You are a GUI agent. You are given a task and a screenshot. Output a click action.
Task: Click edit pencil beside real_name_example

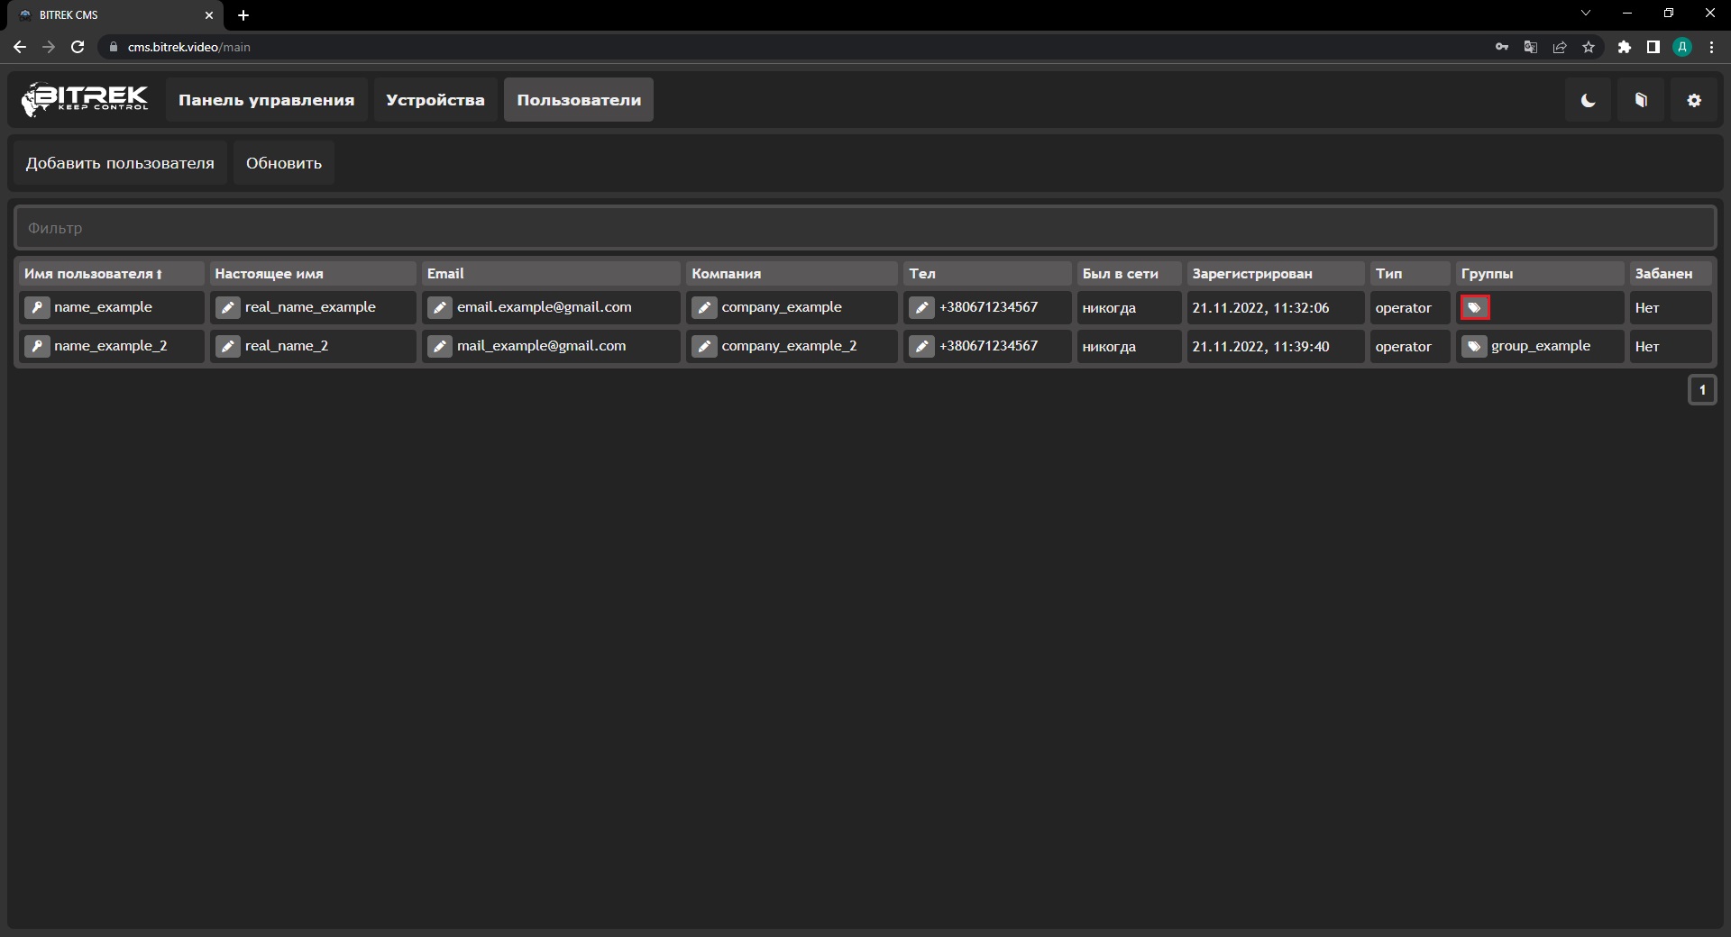pyautogui.click(x=228, y=307)
